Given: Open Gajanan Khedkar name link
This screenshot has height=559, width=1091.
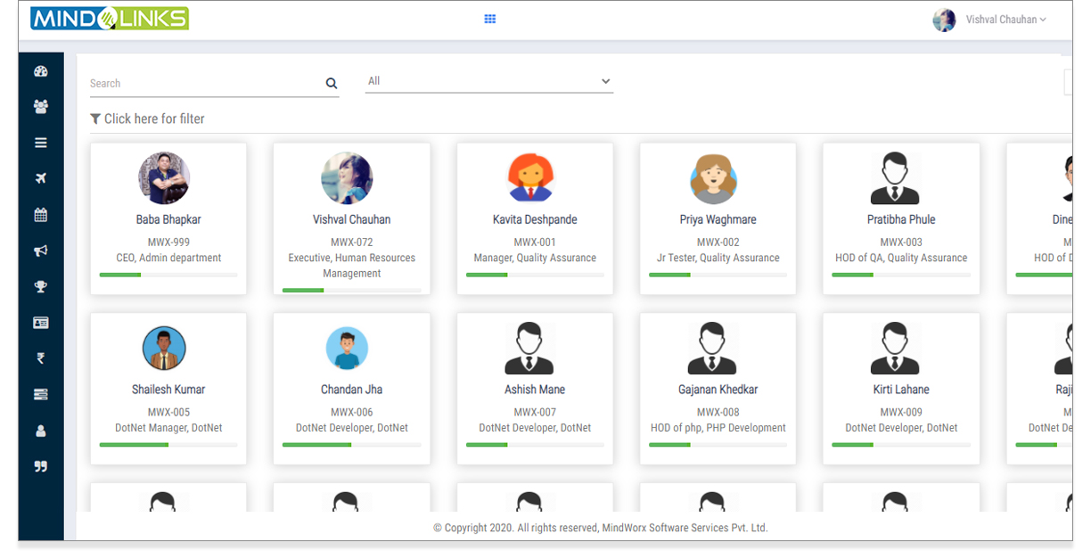Looking at the screenshot, I should [x=718, y=390].
